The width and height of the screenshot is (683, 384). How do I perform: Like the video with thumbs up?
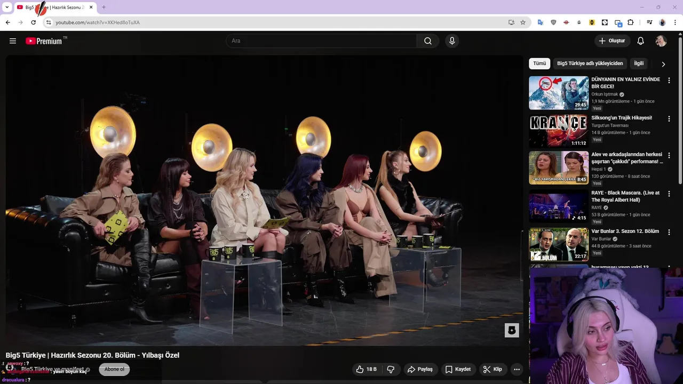366,369
